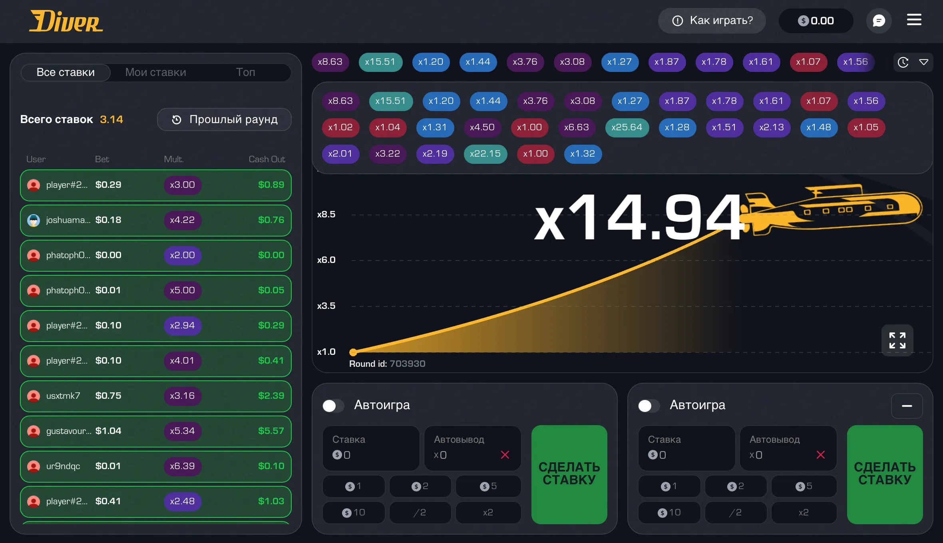Switch to the Все ставки tab
The height and width of the screenshot is (543, 943).
click(x=66, y=72)
